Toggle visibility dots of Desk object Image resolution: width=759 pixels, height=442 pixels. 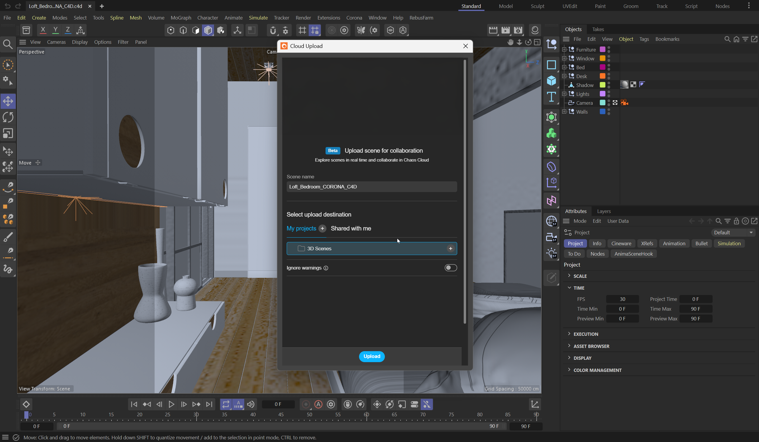[609, 76]
